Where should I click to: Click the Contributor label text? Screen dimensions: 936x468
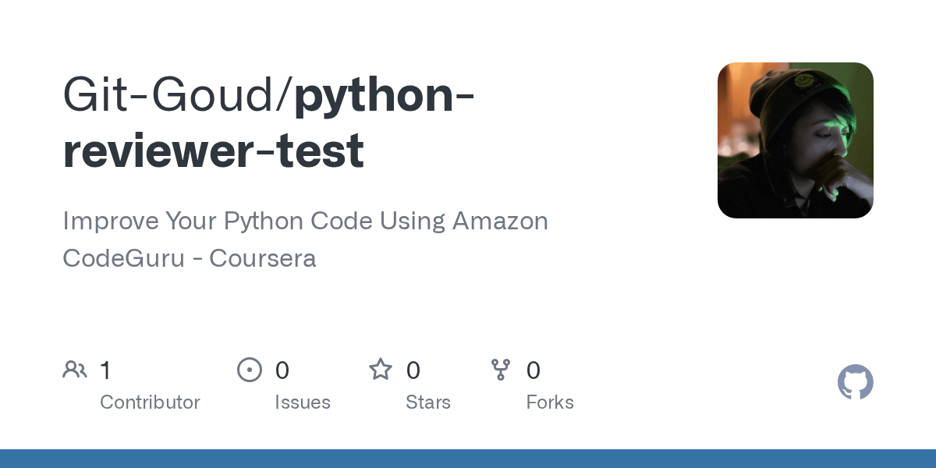tap(150, 402)
